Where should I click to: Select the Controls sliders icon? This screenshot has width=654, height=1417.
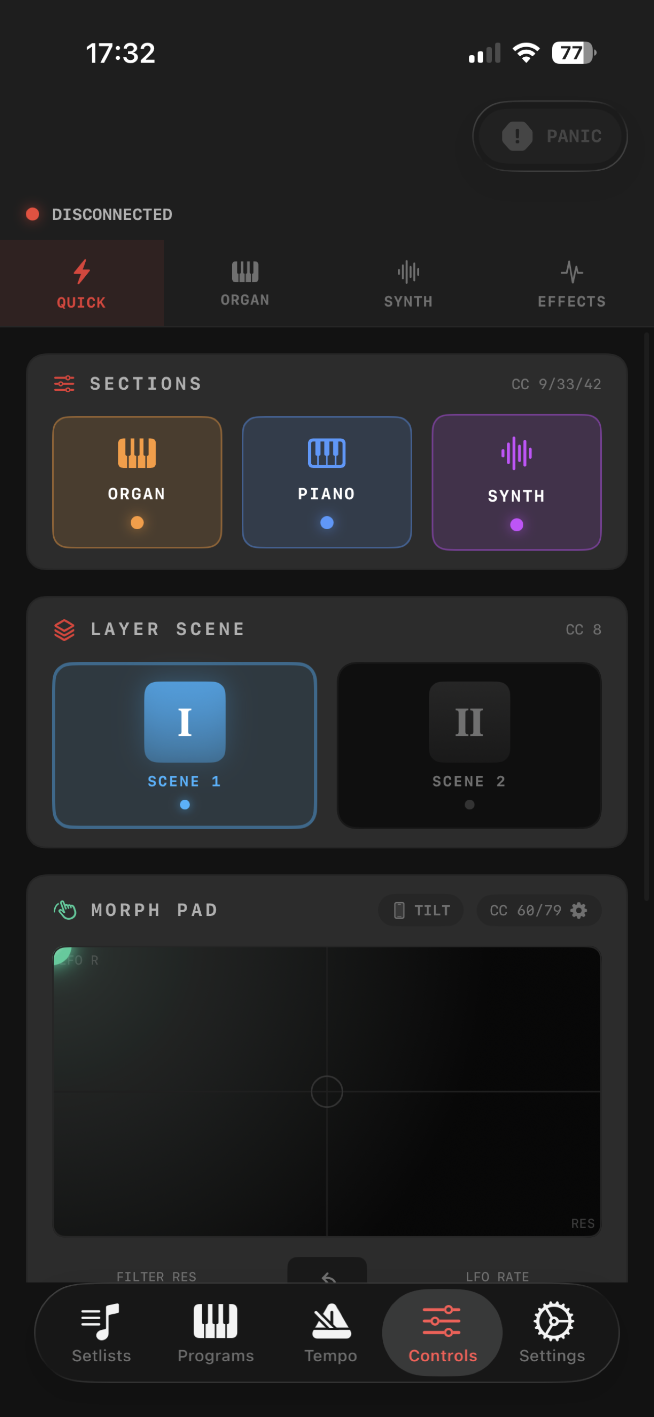point(442,1321)
